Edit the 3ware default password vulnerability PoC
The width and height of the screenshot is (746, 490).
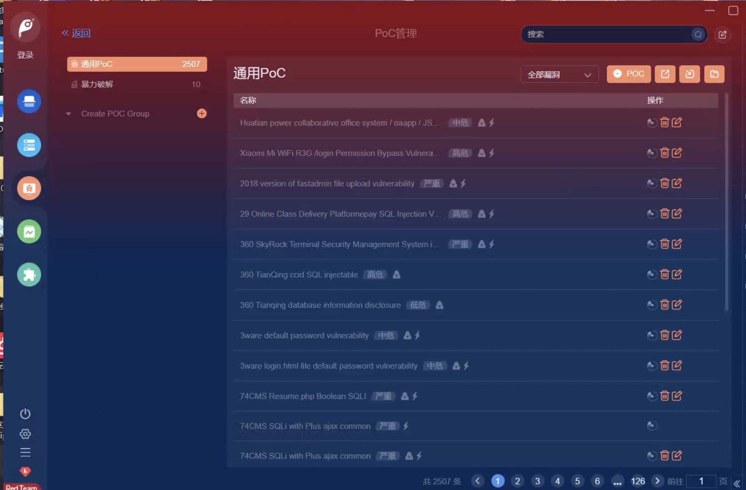point(677,335)
